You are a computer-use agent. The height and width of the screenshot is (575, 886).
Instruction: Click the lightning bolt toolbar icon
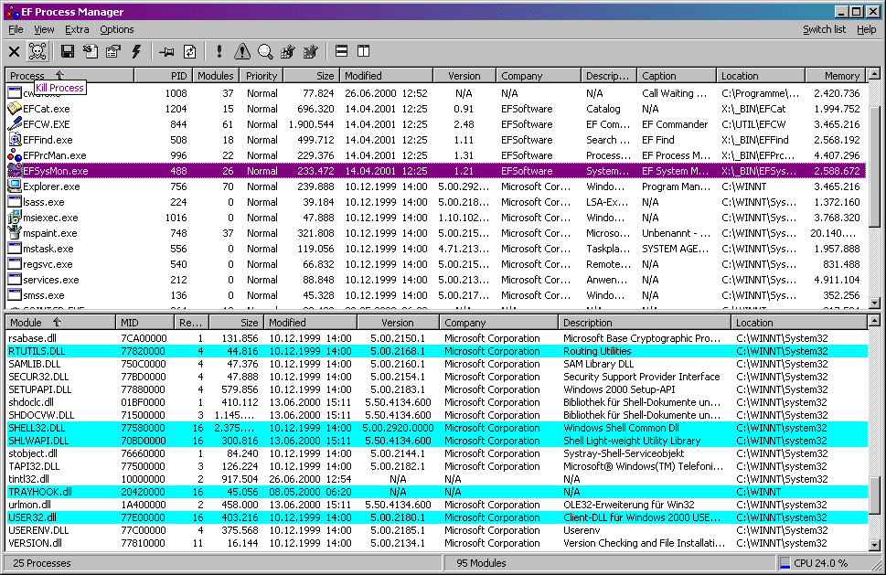(x=137, y=52)
